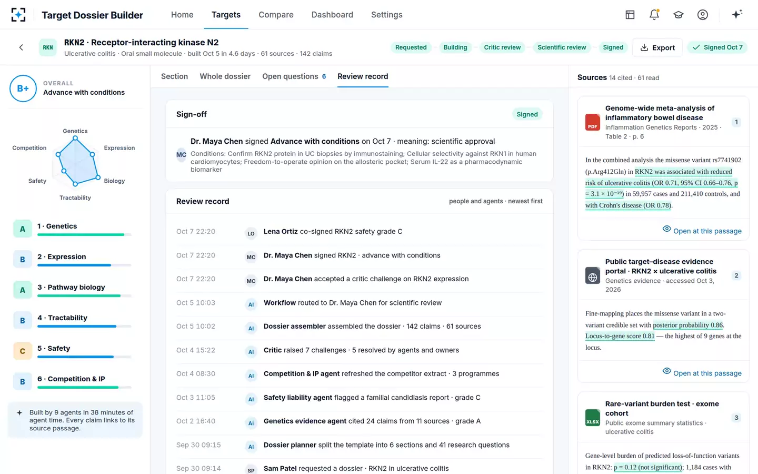Select section 3 Pathway biology
The width and height of the screenshot is (758, 474).
point(75,290)
